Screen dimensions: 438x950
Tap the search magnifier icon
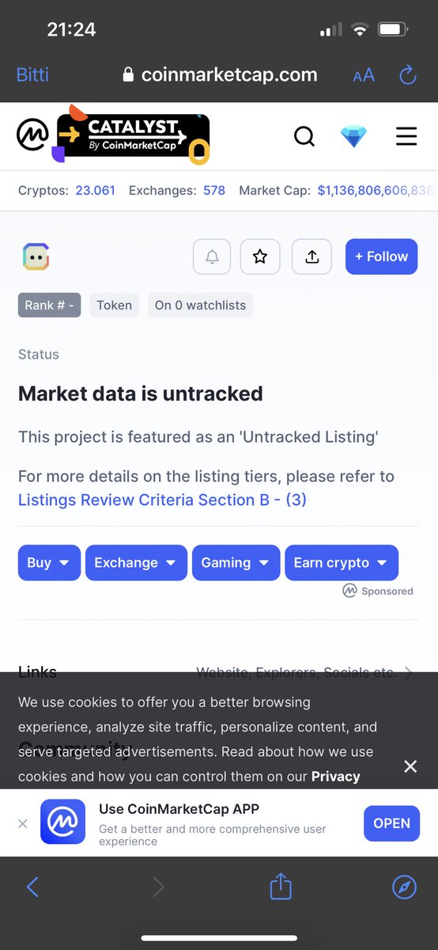[304, 136]
